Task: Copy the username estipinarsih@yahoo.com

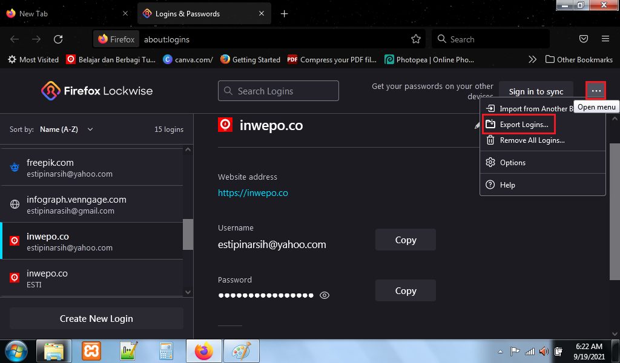Action: (405, 240)
